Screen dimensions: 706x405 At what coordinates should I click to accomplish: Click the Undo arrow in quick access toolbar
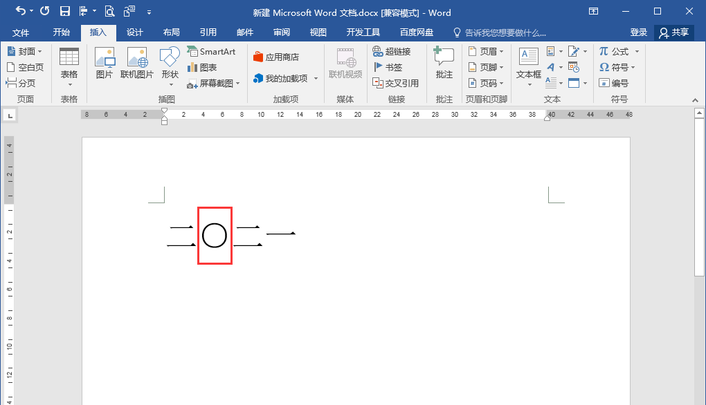coord(20,11)
